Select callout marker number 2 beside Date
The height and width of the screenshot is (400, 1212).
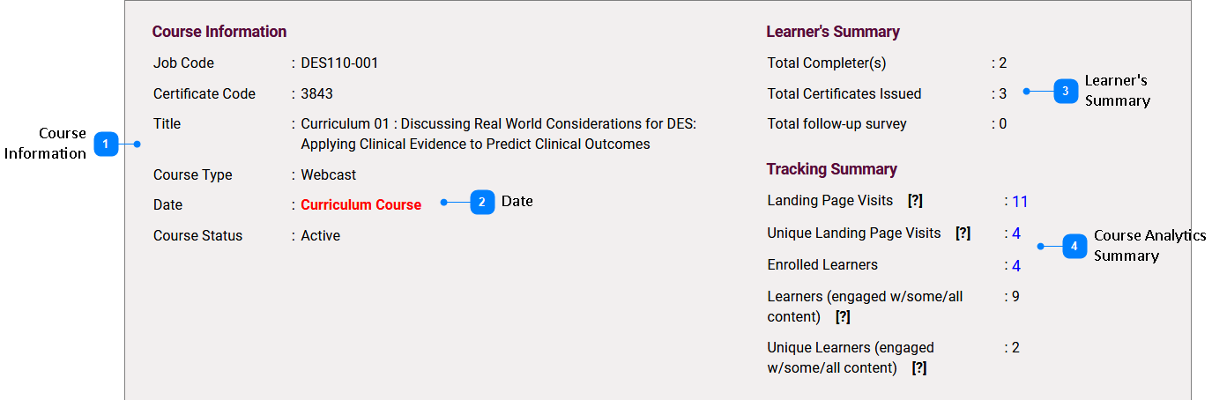482,202
